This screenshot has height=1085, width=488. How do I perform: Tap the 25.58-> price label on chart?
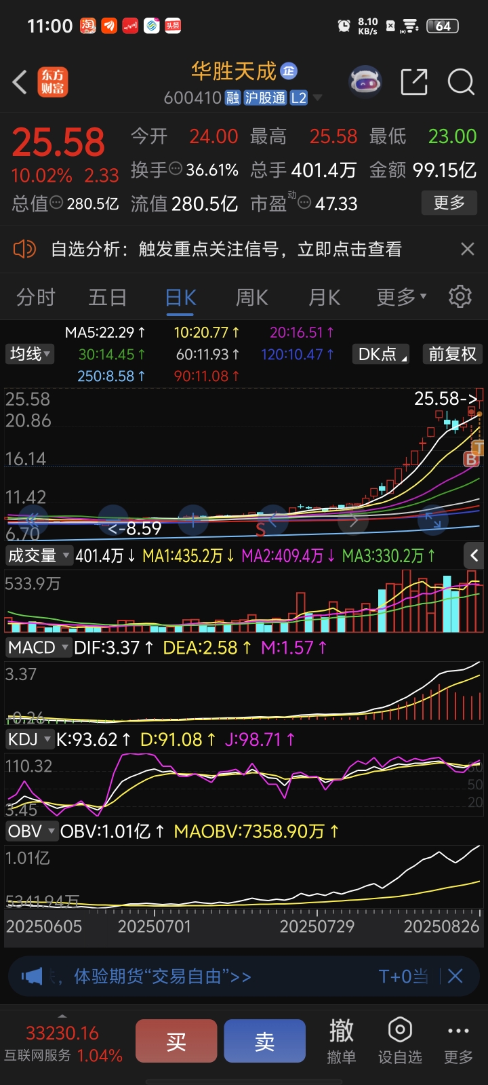446,398
